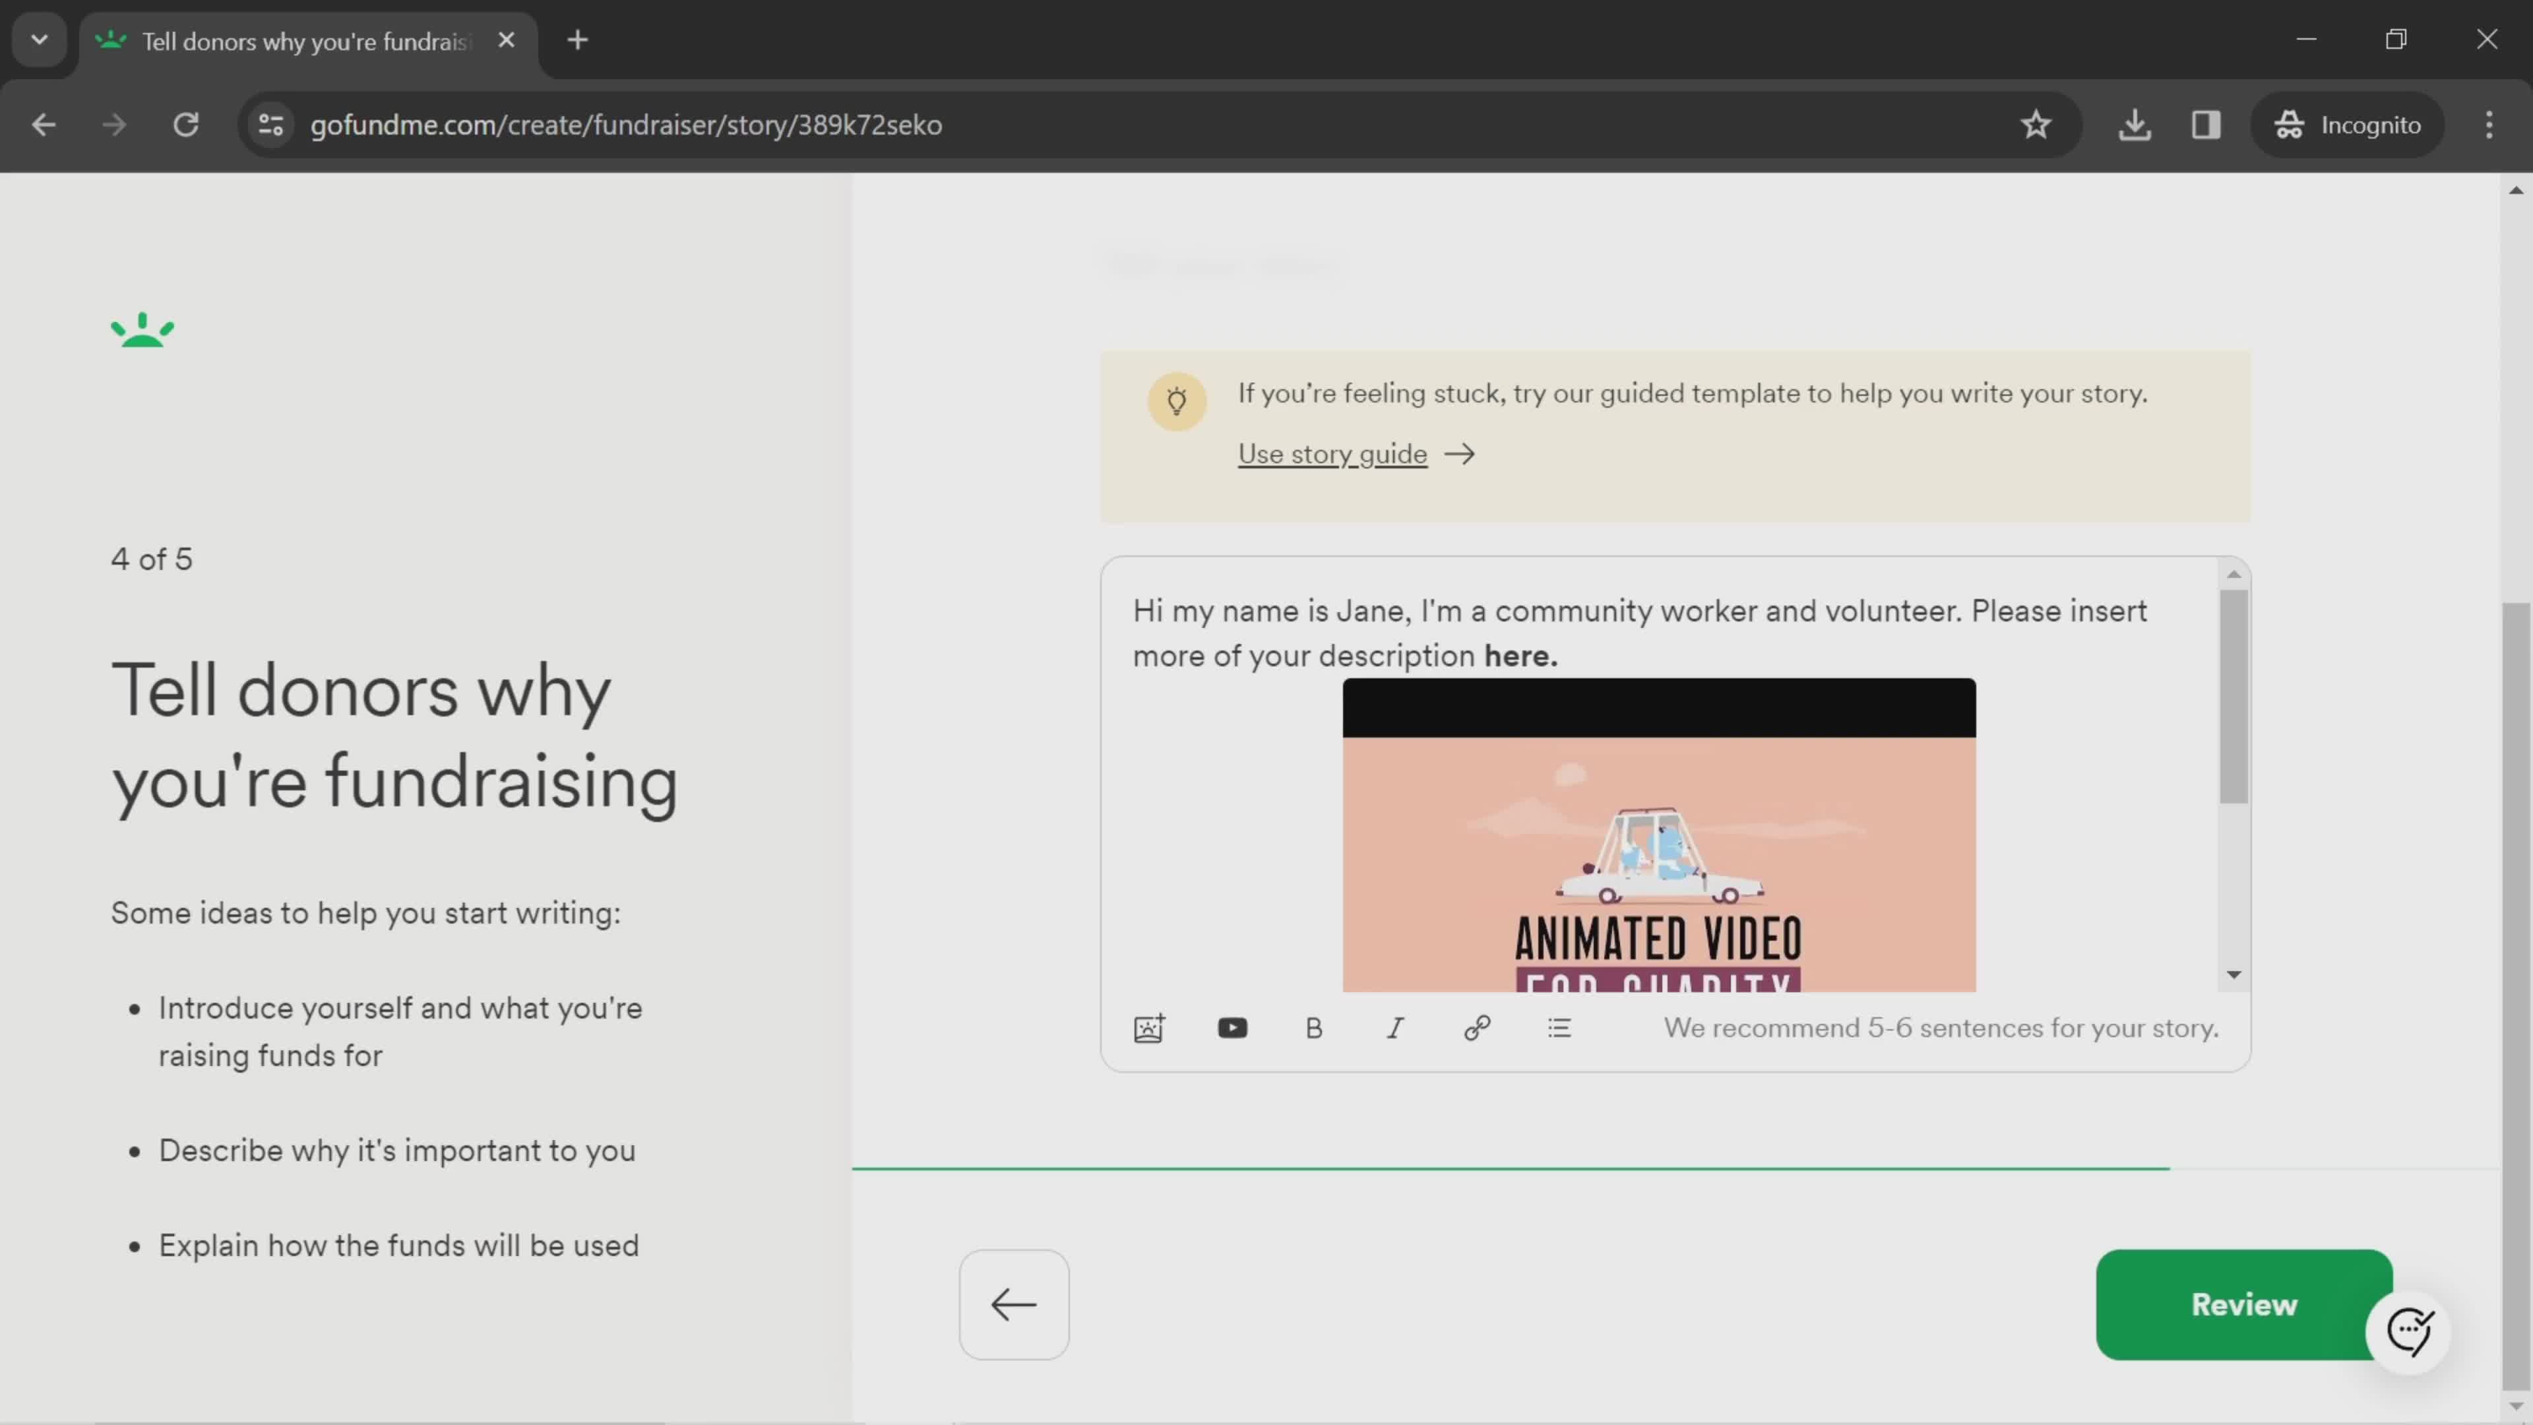Click the Review button
The image size is (2533, 1425).
tap(2244, 1304)
